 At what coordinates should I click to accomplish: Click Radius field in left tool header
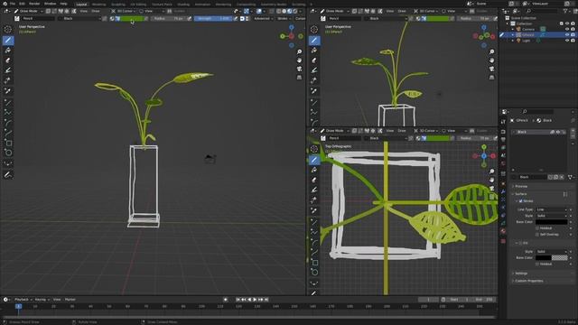tap(168, 18)
